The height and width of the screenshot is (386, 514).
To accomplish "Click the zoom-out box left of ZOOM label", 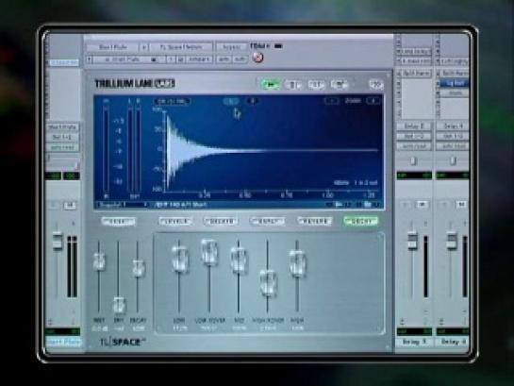I will click(x=331, y=101).
